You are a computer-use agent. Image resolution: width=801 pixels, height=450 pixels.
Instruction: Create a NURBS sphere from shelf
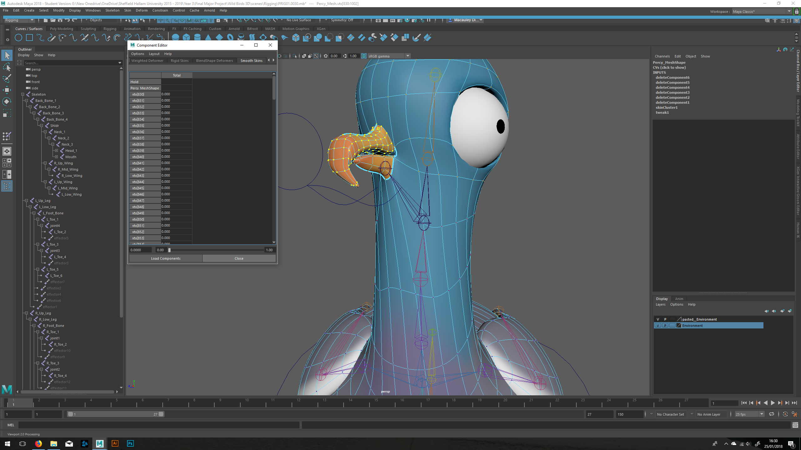click(x=176, y=38)
